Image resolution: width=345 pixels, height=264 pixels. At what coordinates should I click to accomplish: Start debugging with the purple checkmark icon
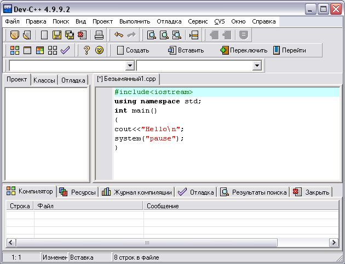65,50
